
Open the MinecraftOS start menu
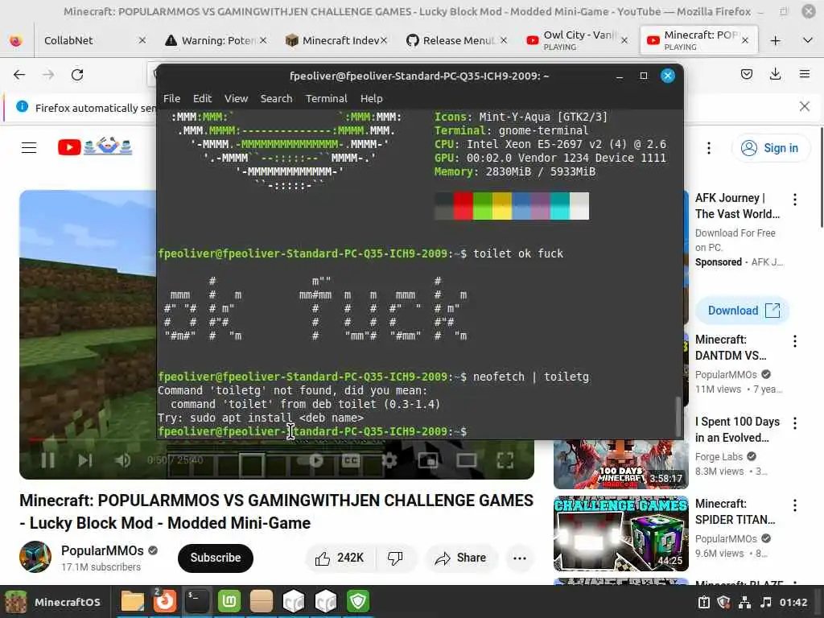[x=53, y=602]
